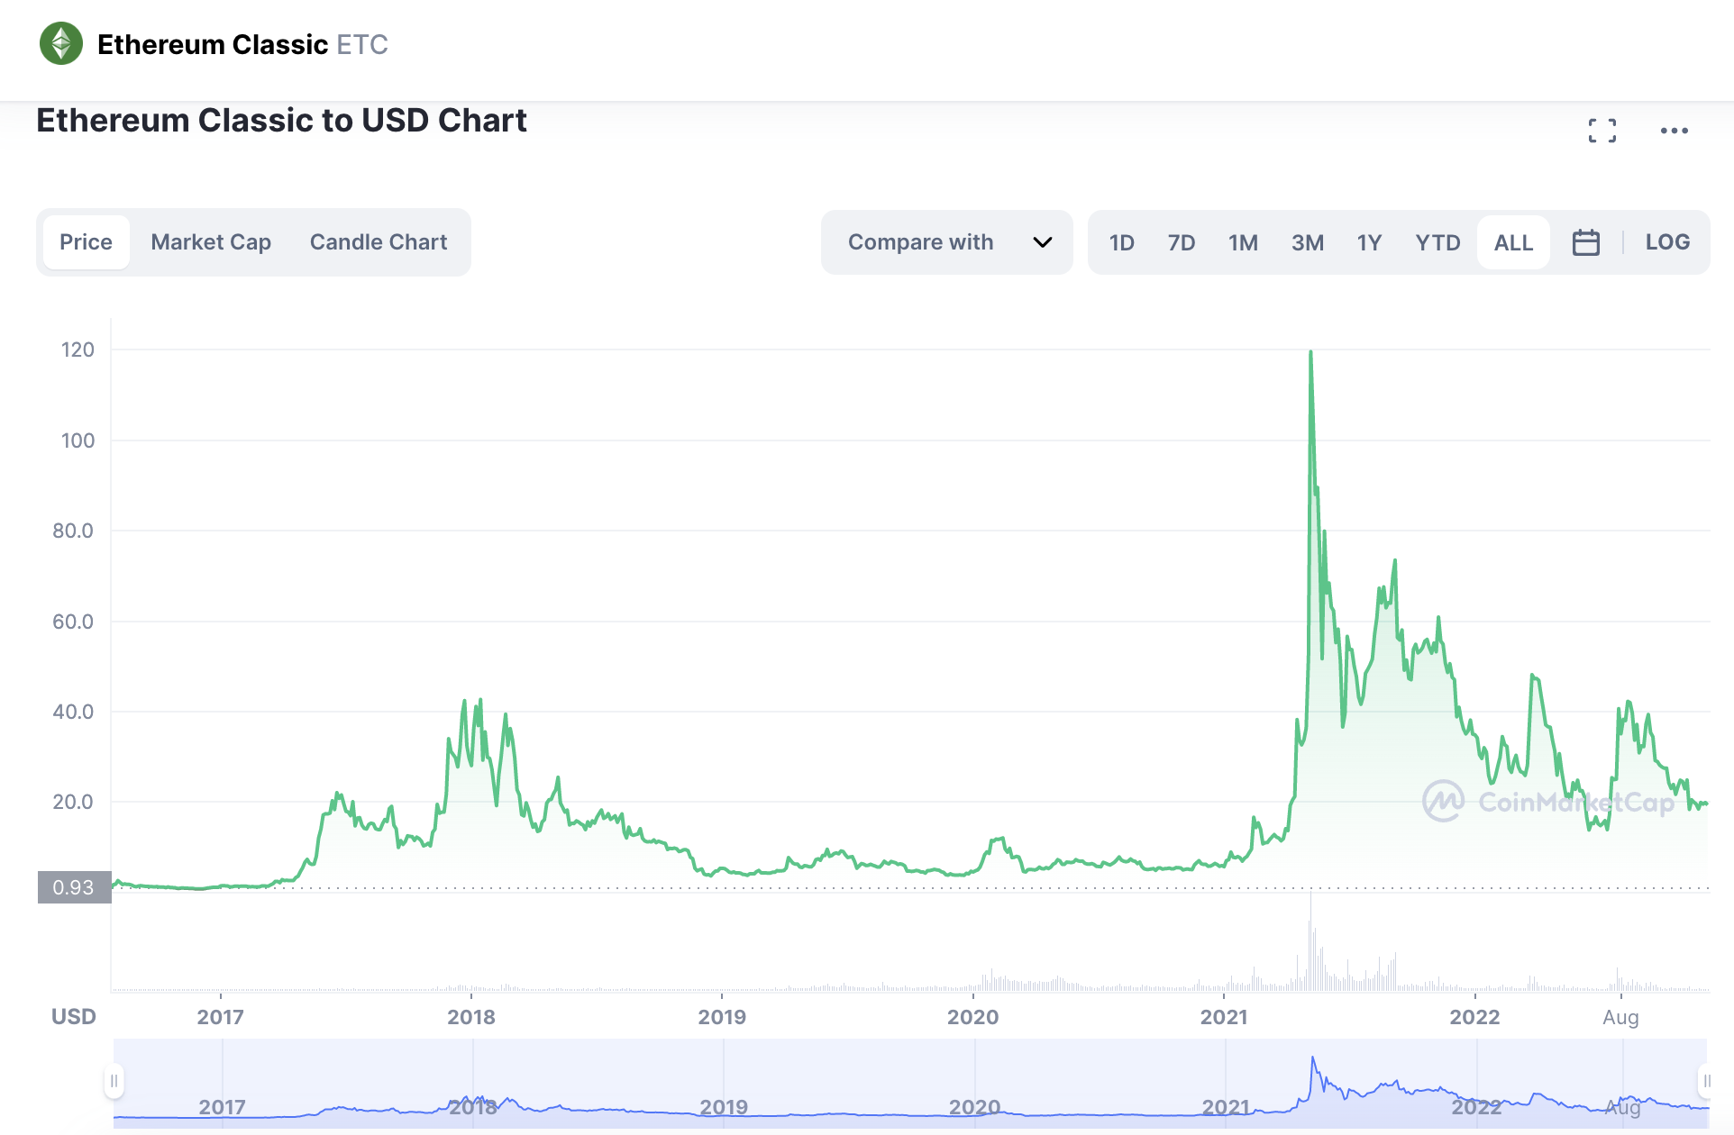Click right handle of range slider

click(x=1706, y=1080)
